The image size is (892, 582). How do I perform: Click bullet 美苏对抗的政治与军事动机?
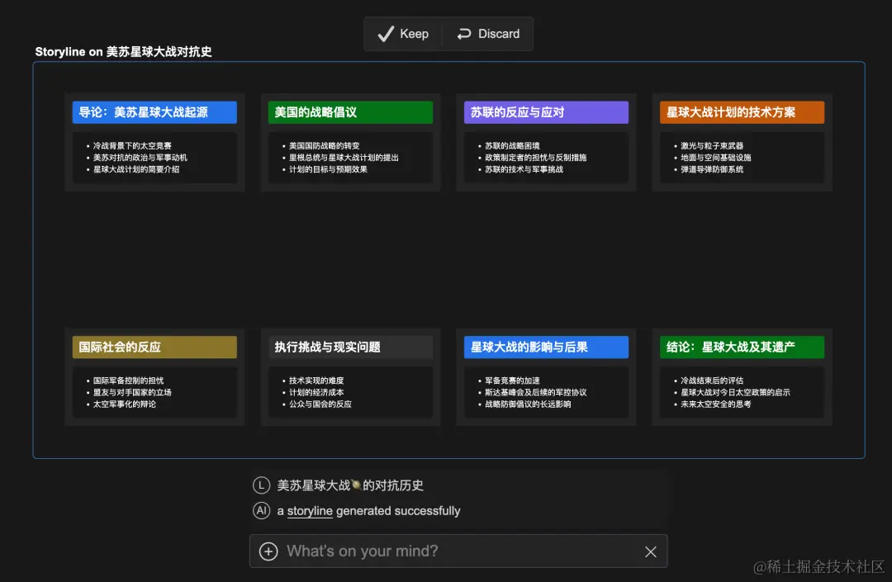pos(140,158)
